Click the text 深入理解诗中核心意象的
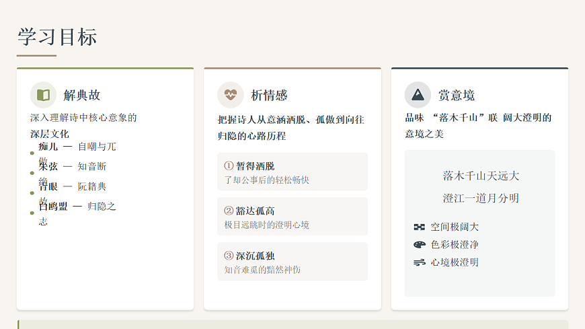This screenshot has height=329, width=585. point(83,118)
